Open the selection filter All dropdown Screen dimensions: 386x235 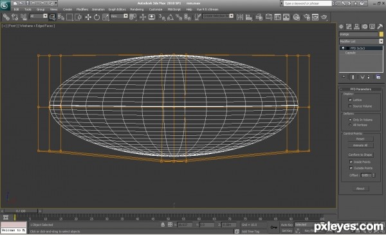39,16
